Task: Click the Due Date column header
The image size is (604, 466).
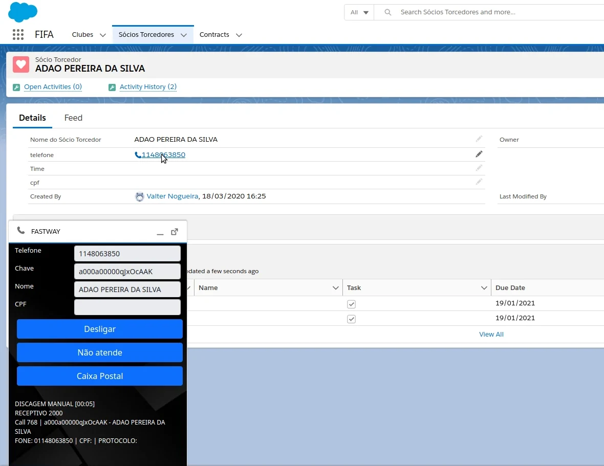Action: (x=510, y=288)
